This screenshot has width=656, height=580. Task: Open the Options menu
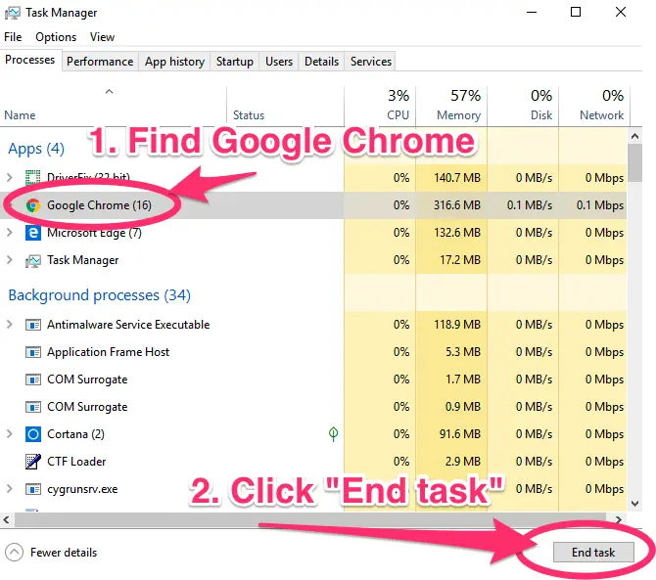(x=56, y=37)
